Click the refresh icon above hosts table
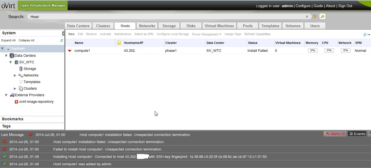Viewport: 371px width, 168px height. 365,35
